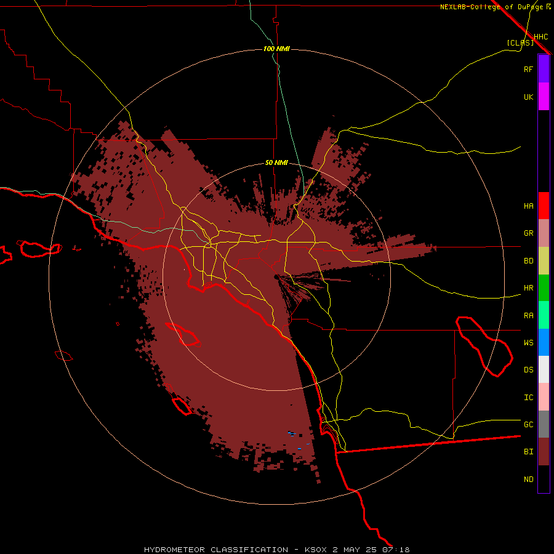Screen dimensions: 554x554
Task: Click the brown BI legend swatch
Action: pyautogui.click(x=544, y=452)
